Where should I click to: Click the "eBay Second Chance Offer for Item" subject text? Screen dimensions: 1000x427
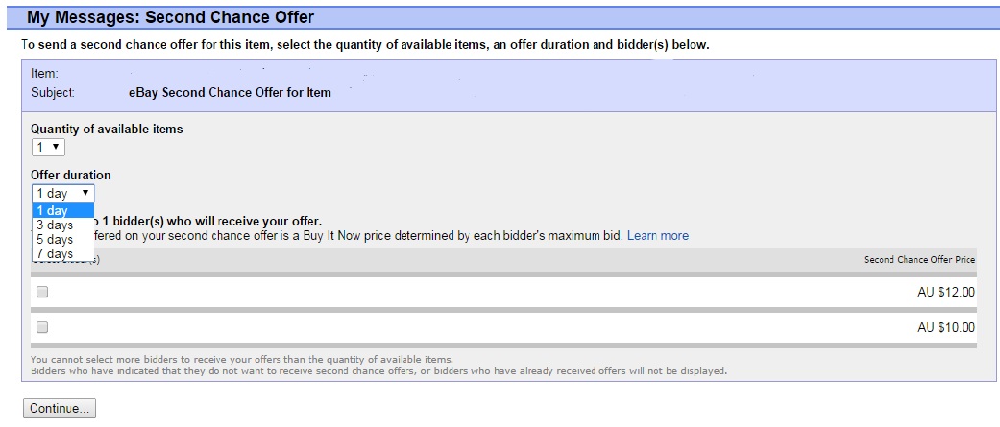(230, 93)
